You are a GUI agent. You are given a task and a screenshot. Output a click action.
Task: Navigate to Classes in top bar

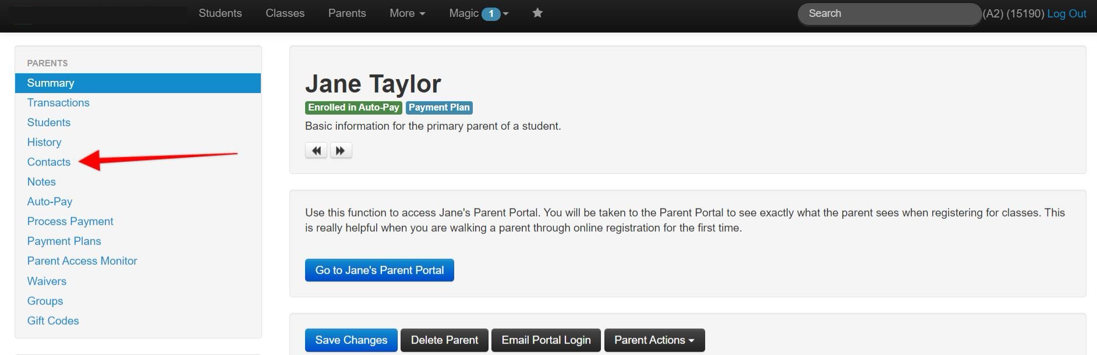pyautogui.click(x=285, y=13)
